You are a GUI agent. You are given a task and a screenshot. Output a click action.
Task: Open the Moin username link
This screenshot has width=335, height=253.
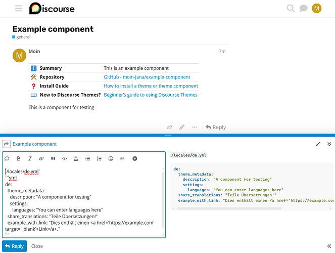(34, 51)
